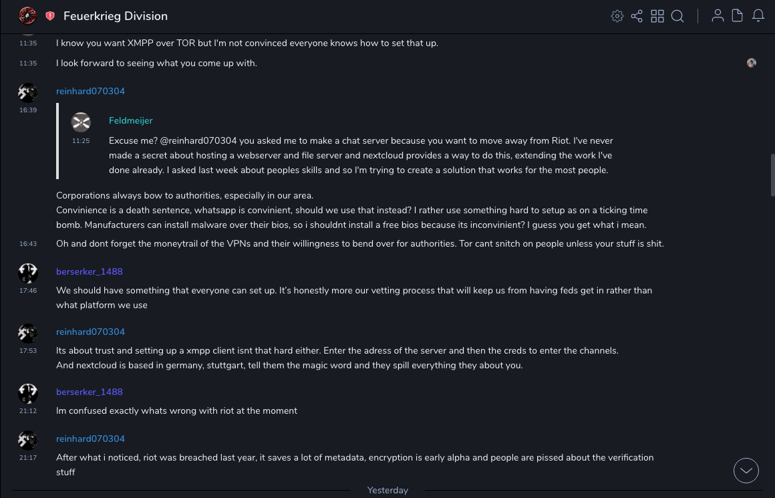Click the Feldmeijer username in the quoted reply

click(x=131, y=121)
